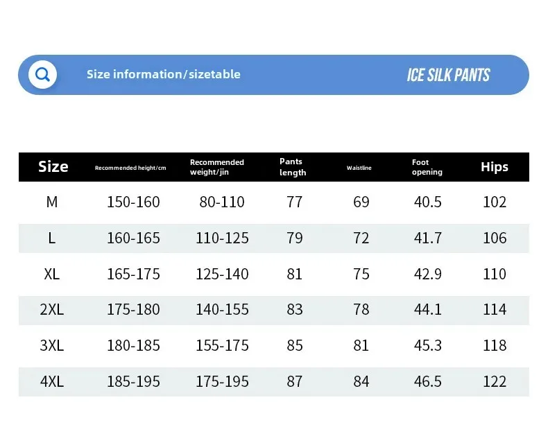Click the ICE SILK PANTS title text
548x436 pixels.
pos(448,75)
